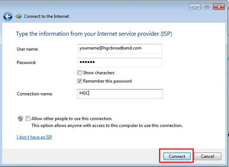Uncheck Remember this password

point(80,81)
